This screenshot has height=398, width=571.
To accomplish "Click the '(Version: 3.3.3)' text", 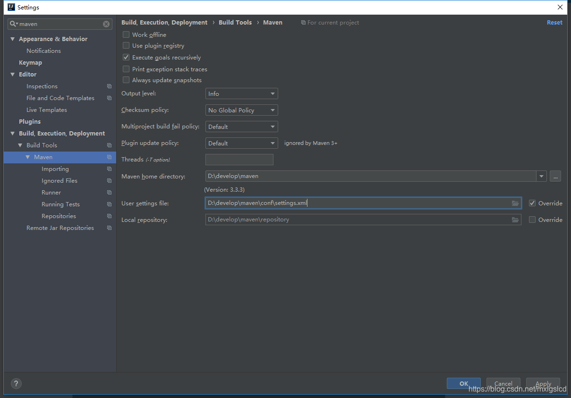I will click(224, 190).
